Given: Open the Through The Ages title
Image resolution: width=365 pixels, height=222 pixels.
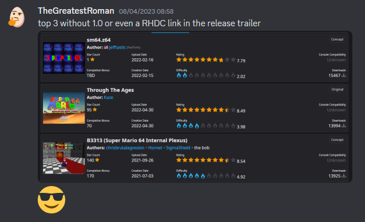Looking at the screenshot, I should click(x=110, y=90).
